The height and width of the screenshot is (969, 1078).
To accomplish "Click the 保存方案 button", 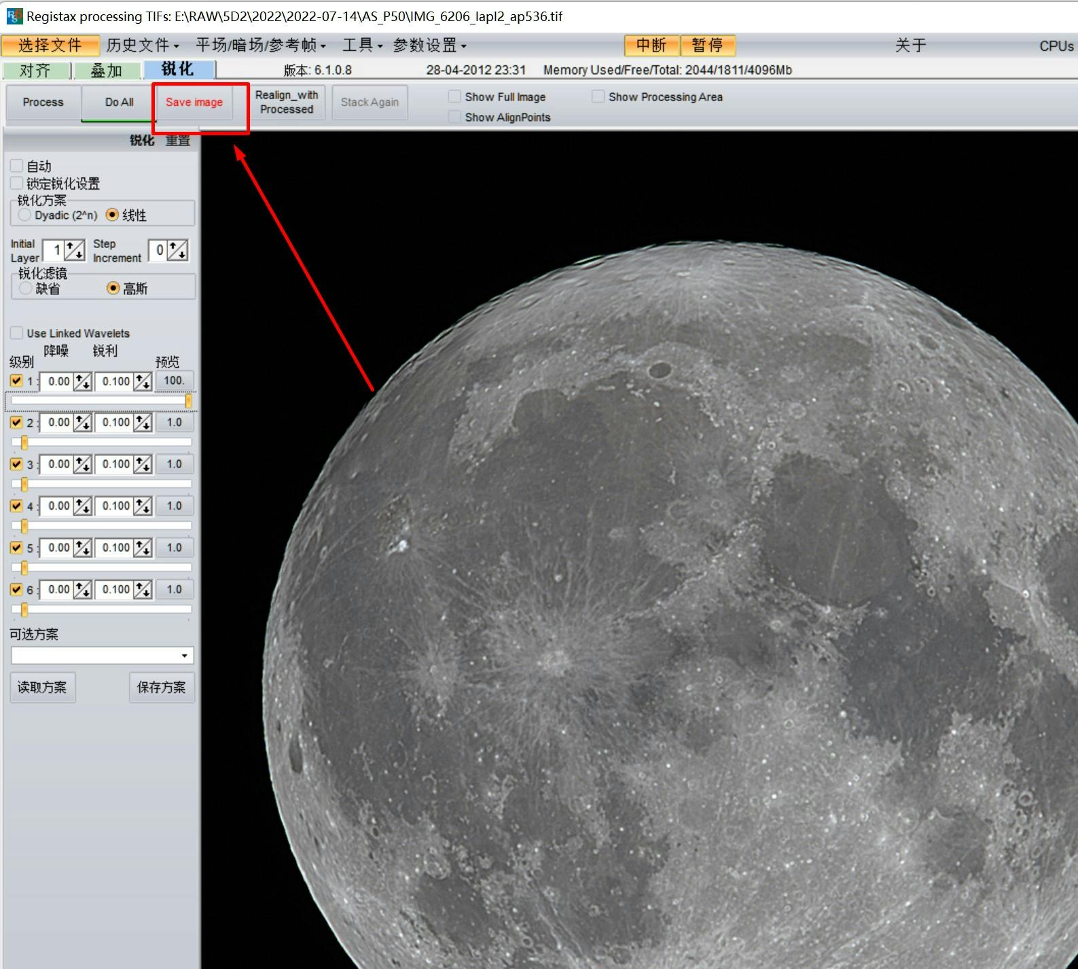I will [x=162, y=688].
